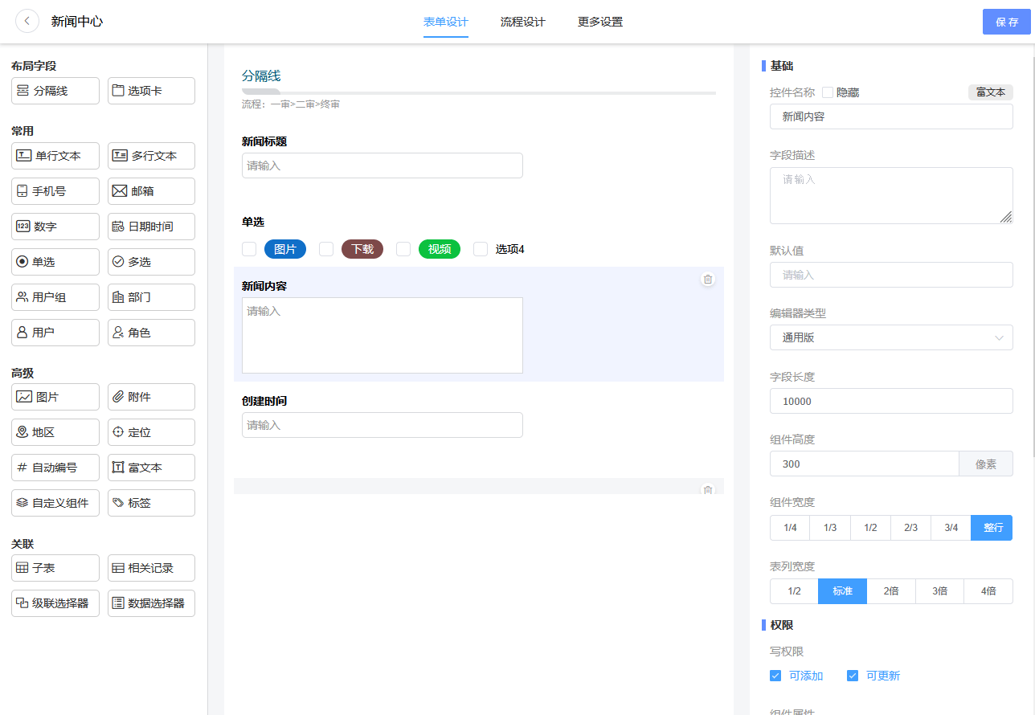
Task: Click the green 视频 option tag
Action: (439, 249)
